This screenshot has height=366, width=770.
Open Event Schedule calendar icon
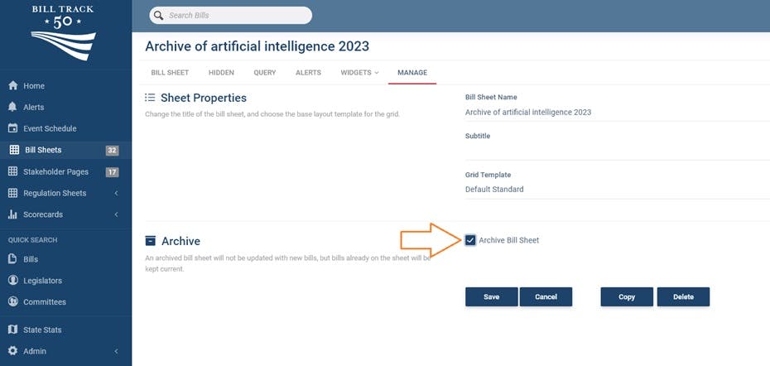[12, 129]
